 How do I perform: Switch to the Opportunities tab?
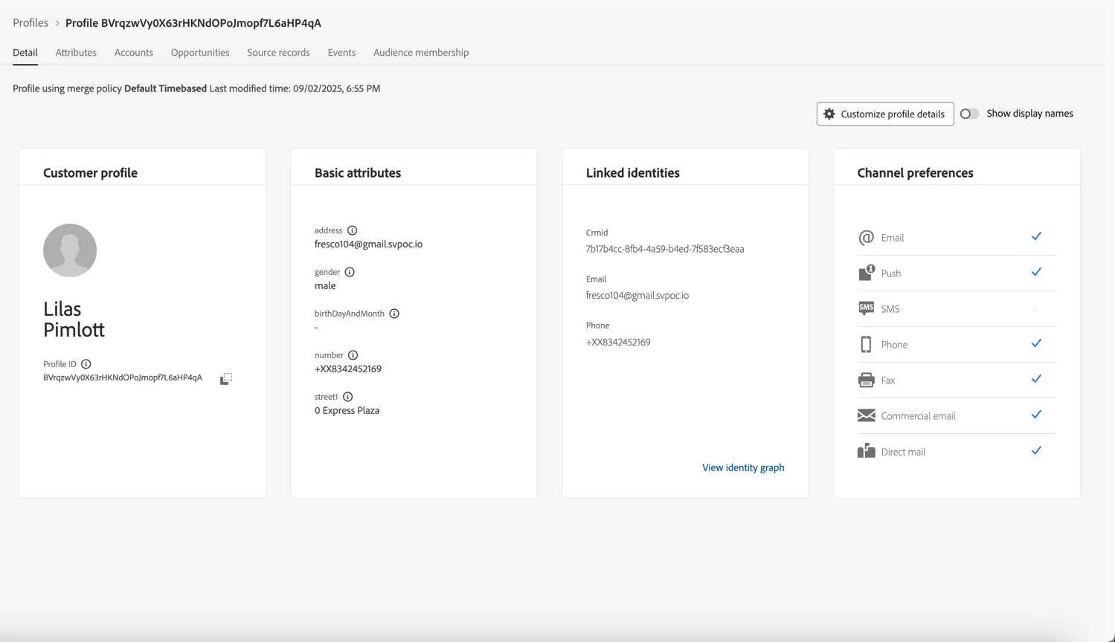[x=200, y=53]
